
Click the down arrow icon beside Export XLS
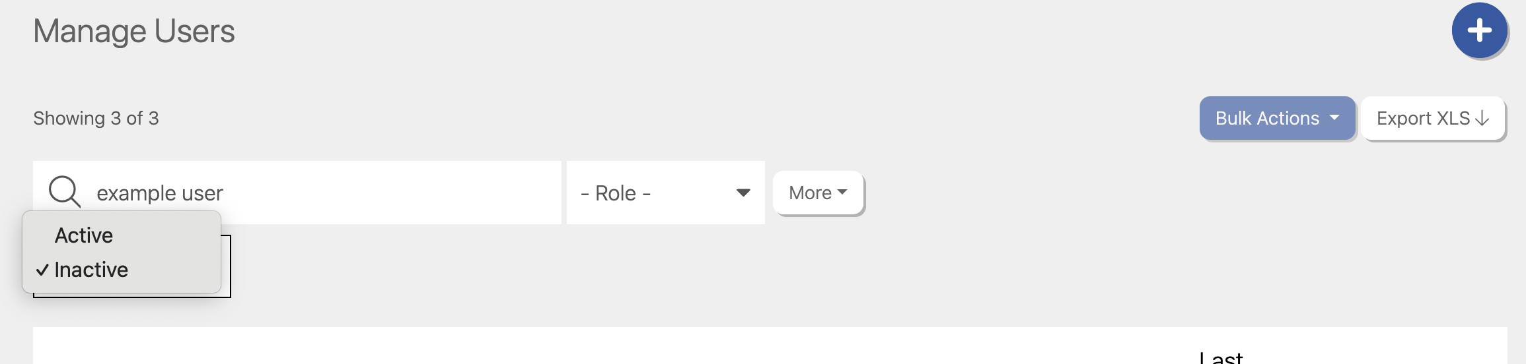(1482, 119)
